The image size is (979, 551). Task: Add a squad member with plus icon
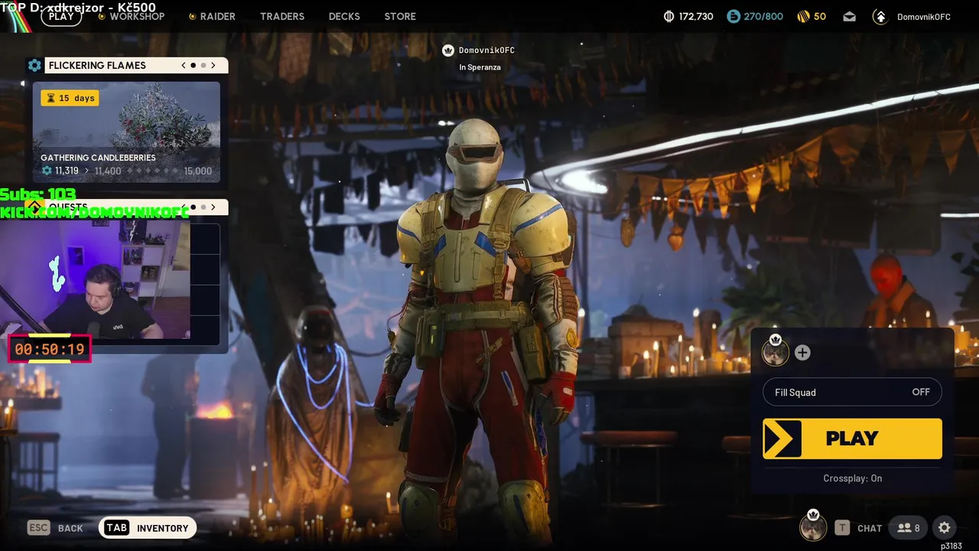tap(802, 352)
